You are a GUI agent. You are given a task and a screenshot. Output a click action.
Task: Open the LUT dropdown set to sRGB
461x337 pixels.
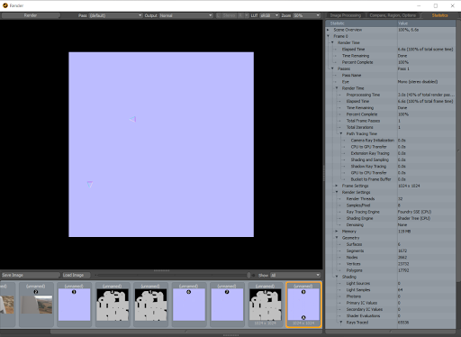(x=269, y=15)
